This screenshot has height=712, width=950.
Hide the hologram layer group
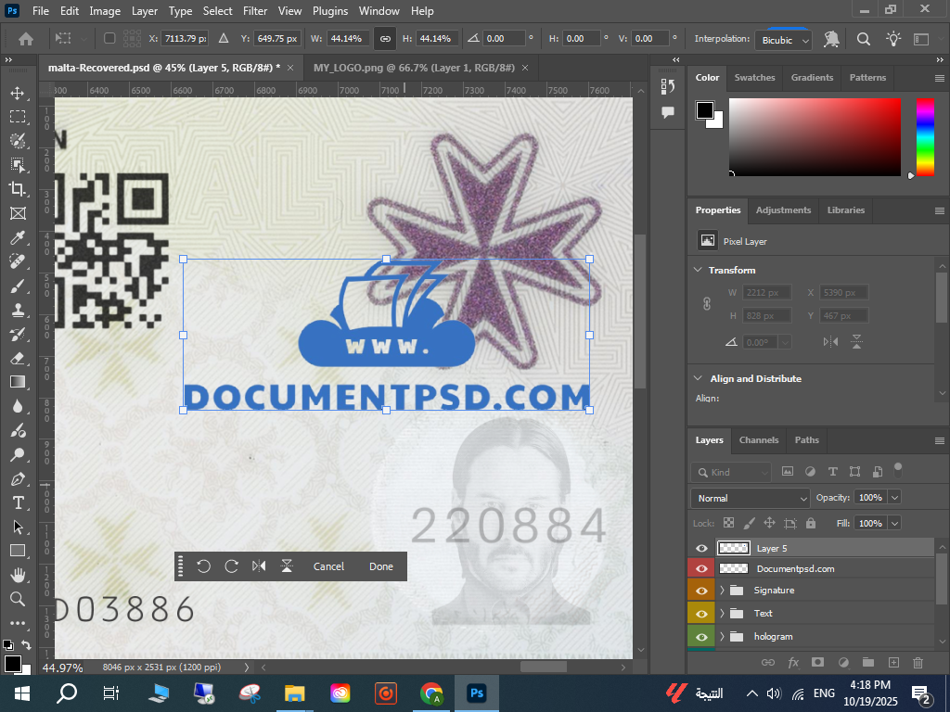click(701, 637)
